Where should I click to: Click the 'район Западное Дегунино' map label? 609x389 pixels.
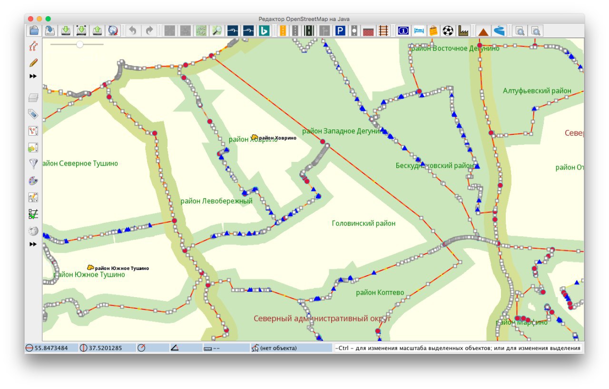[x=343, y=131]
